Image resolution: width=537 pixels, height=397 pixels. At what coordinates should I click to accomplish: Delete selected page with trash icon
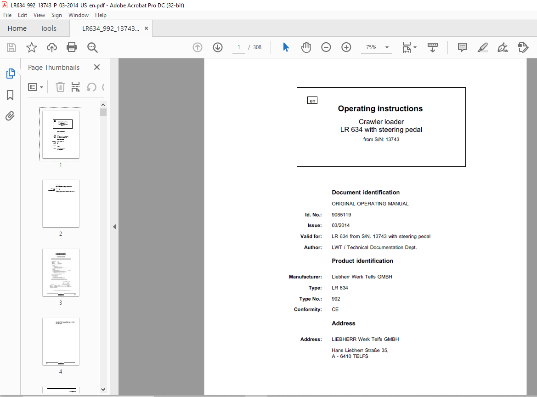coord(60,87)
